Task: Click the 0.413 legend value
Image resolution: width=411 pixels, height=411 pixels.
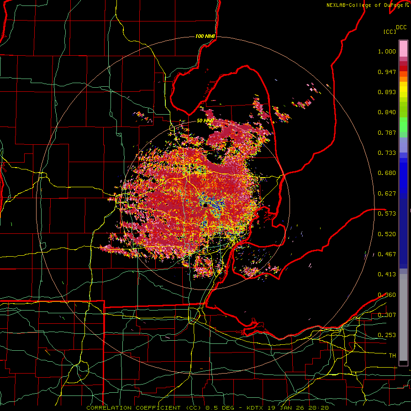Action: 387,274
